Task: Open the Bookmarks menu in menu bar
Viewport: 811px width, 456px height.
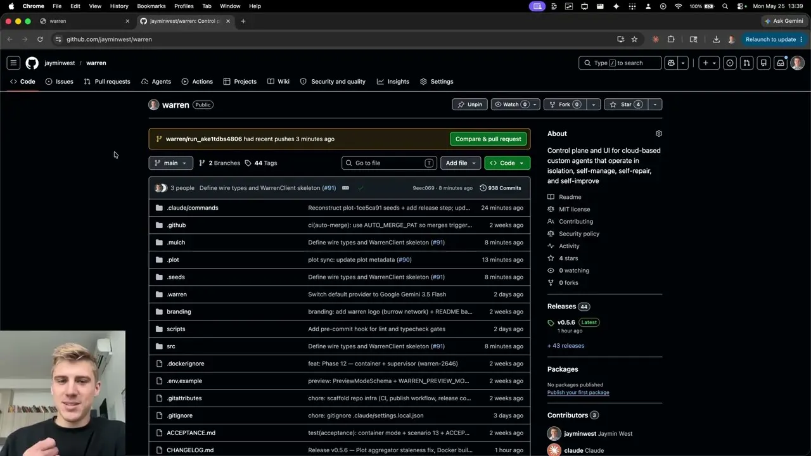Action: click(151, 6)
